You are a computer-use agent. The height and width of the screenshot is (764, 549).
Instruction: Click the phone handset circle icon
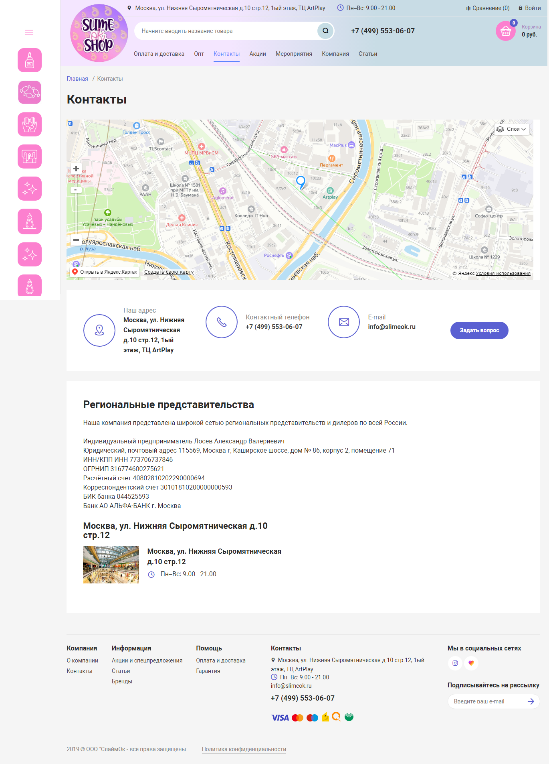point(222,322)
